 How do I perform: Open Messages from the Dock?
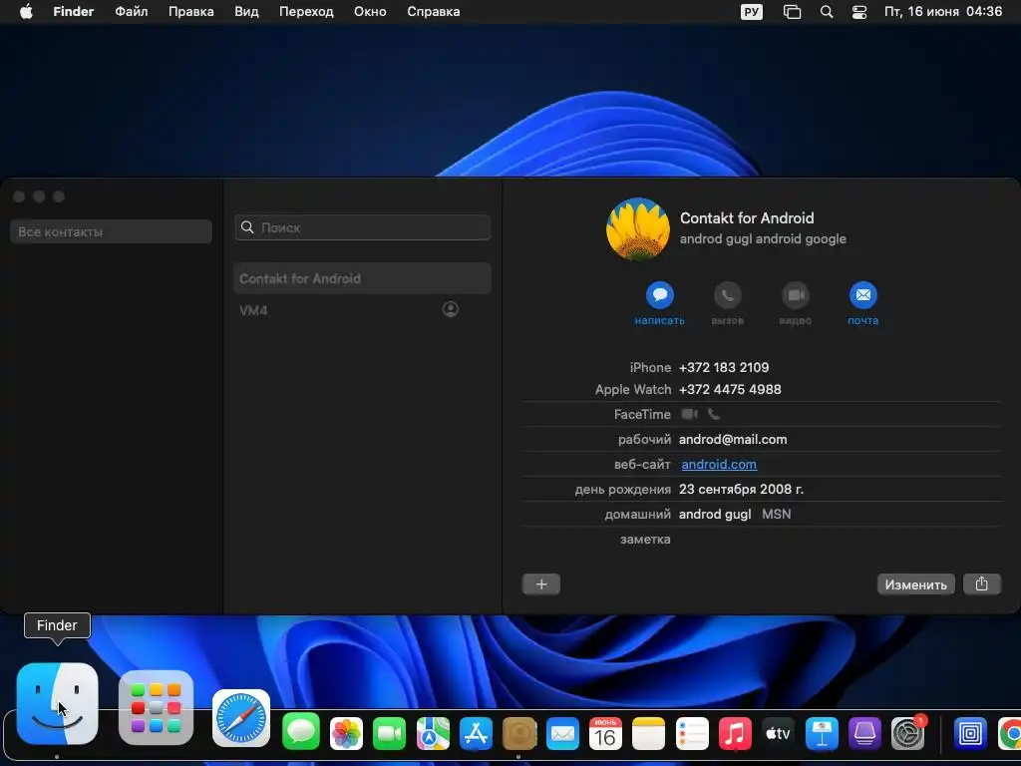301,731
